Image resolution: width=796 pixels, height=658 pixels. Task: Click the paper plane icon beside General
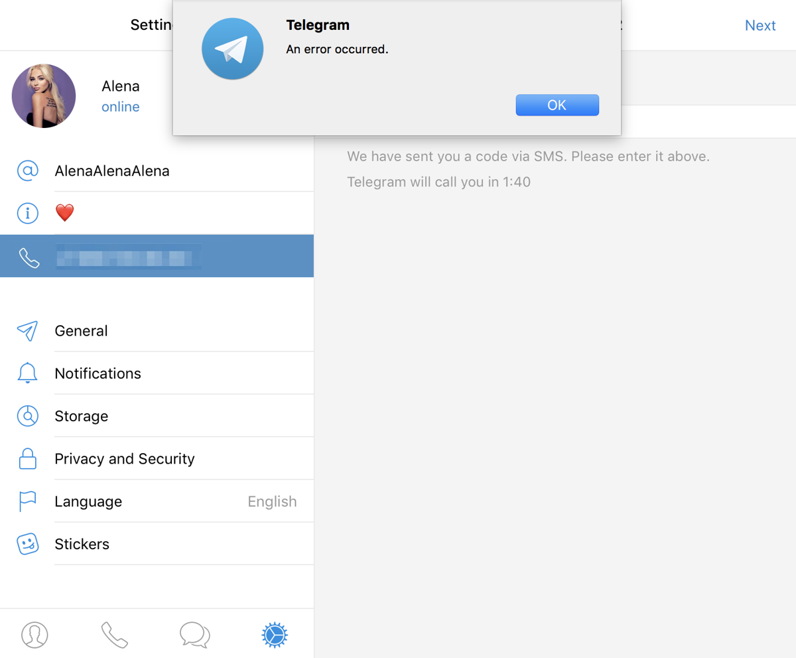click(x=27, y=331)
